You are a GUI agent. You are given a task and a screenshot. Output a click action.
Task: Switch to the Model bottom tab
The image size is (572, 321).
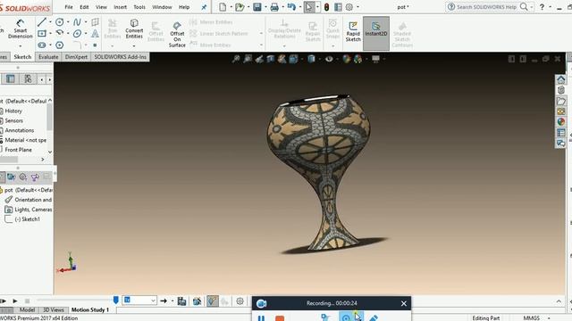click(27, 309)
